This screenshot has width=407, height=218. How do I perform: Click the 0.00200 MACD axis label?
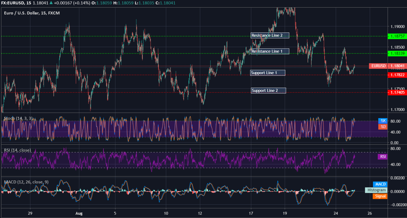(398, 178)
